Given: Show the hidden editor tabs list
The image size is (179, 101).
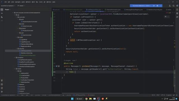Looking at the screenshot, I should (x=173, y=10).
